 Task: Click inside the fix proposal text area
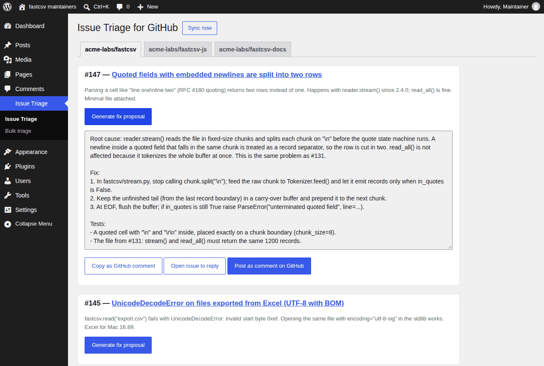pyautogui.click(x=269, y=190)
